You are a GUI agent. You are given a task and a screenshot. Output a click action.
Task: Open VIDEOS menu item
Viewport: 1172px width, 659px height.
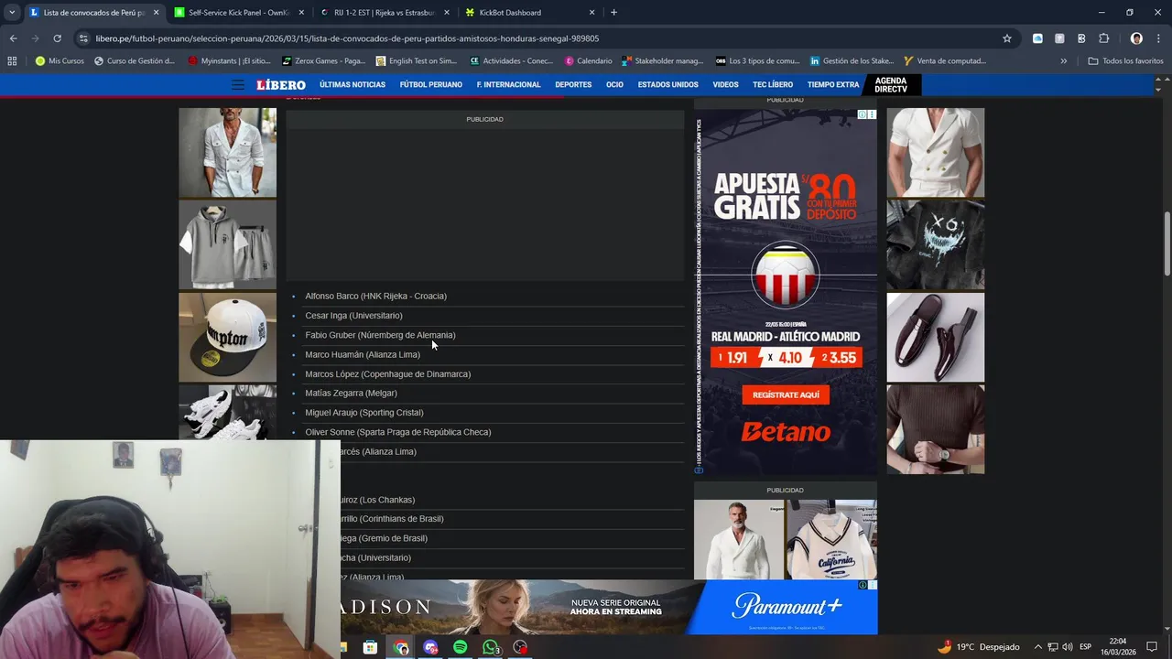(x=725, y=85)
